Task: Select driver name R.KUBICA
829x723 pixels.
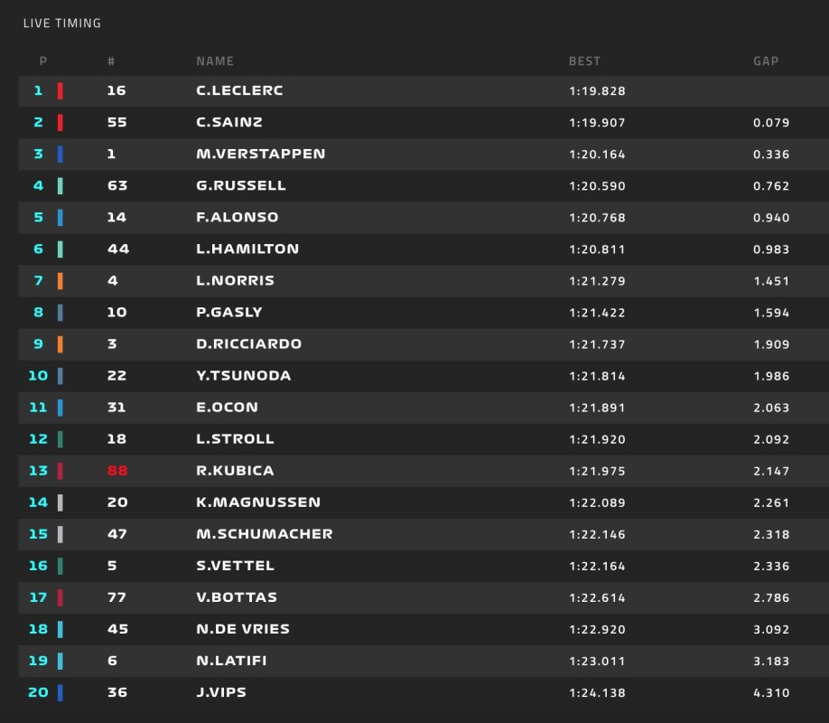Action: click(x=236, y=471)
